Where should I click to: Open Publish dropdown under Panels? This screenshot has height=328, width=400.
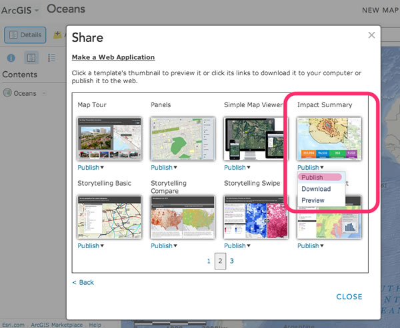click(164, 168)
